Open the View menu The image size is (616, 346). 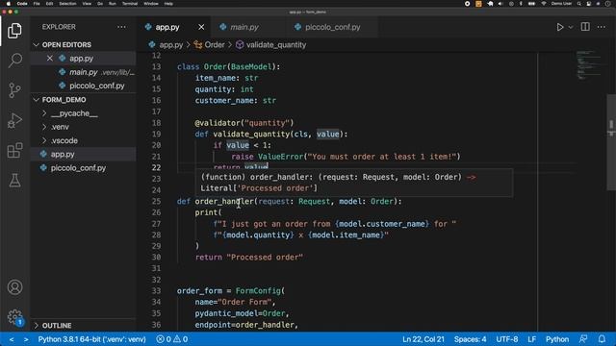tap(87, 4)
